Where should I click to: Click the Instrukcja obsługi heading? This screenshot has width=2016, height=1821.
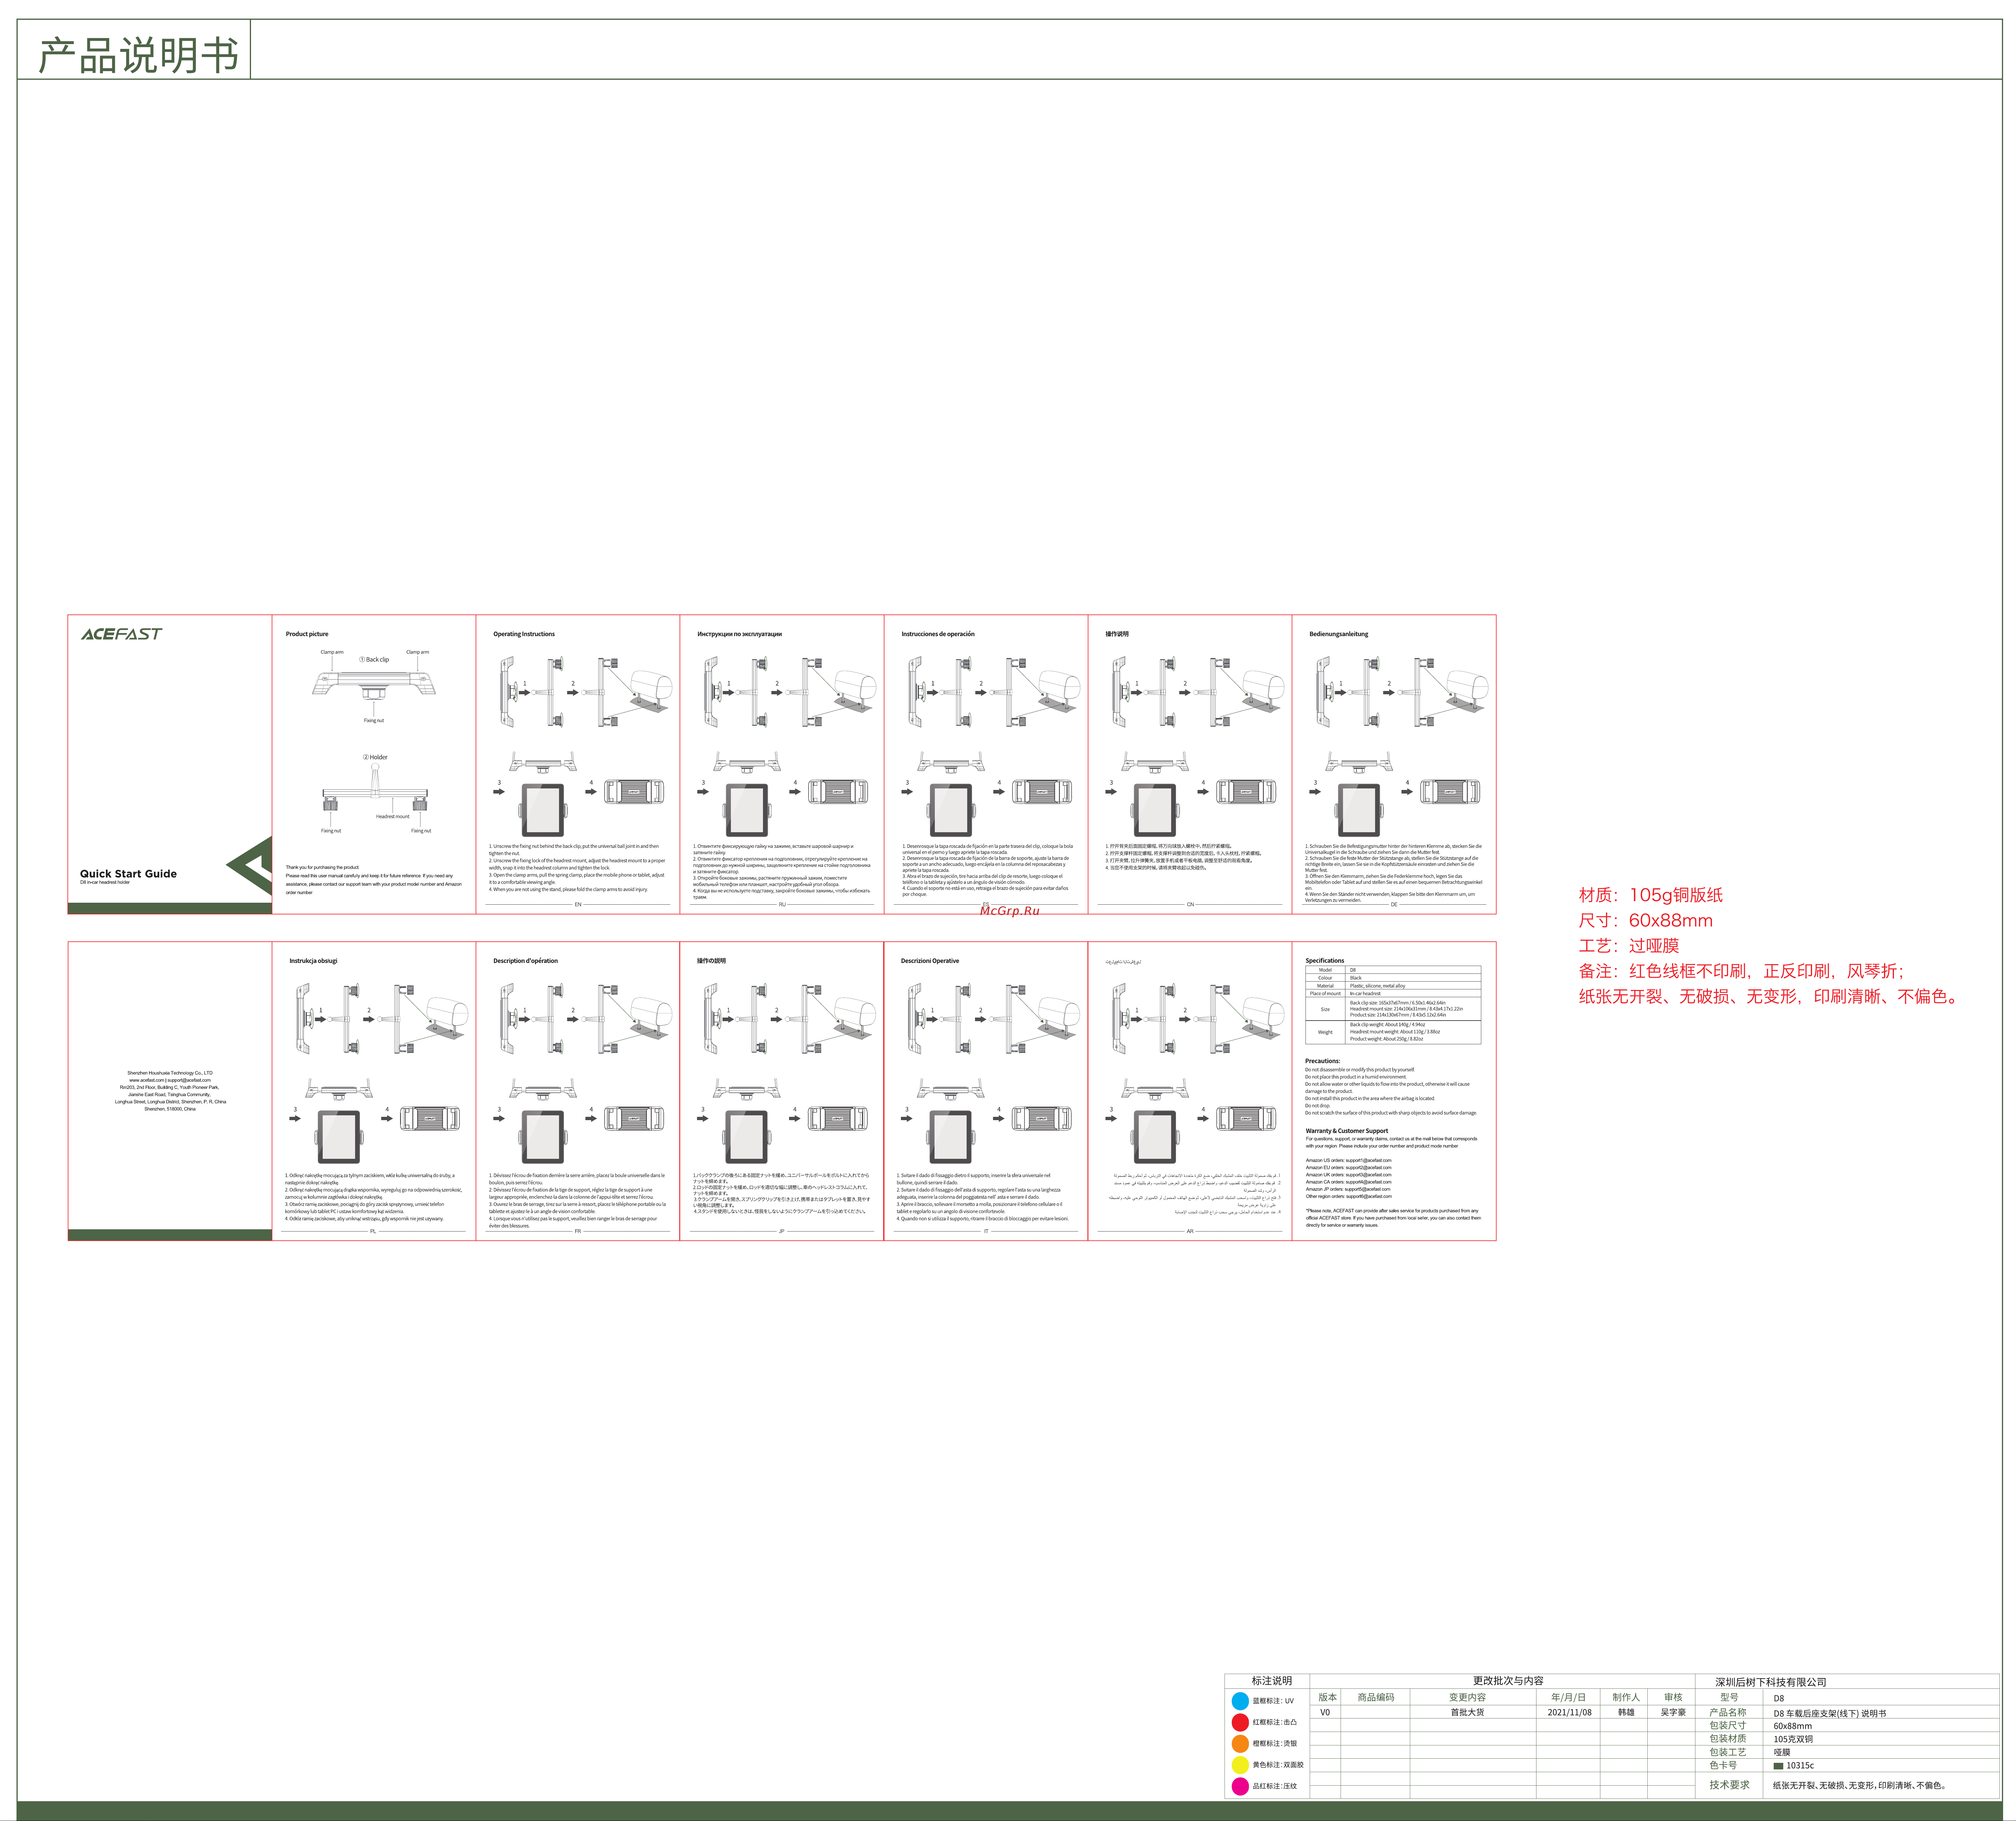313,961
